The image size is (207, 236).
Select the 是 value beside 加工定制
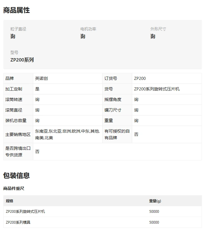pos(37,89)
